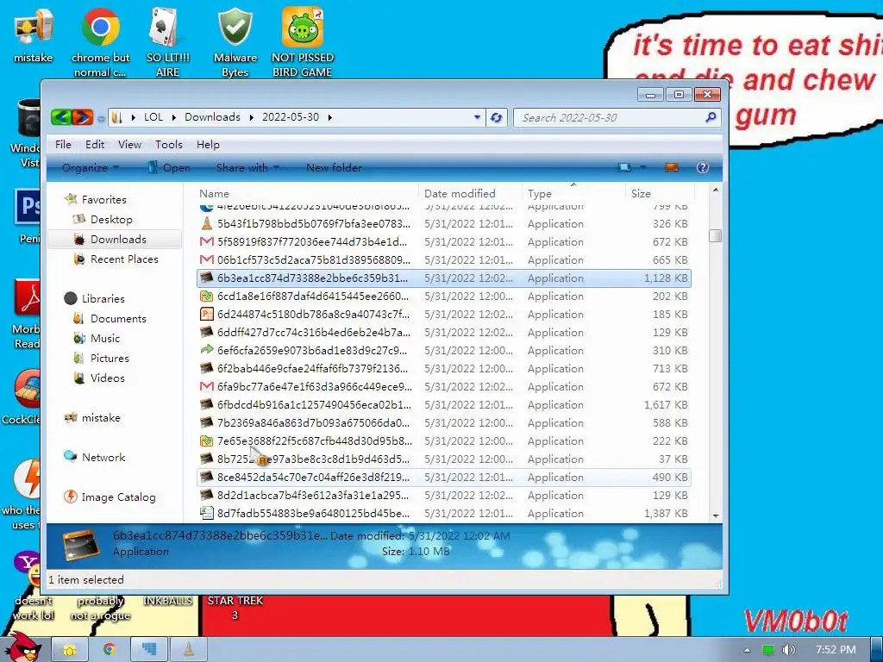Click the change view icon
This screenshot has height=662, width=883.
coord(624,167)
